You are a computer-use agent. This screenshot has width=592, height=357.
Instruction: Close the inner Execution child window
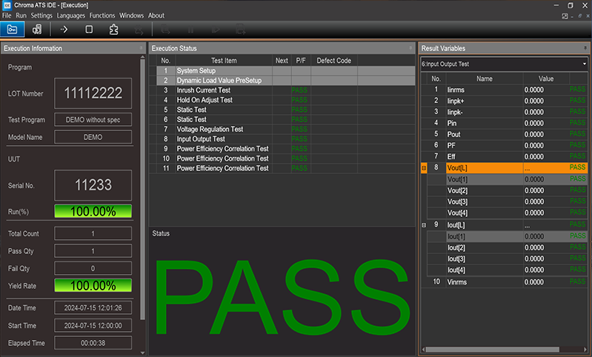coord(588,16)
